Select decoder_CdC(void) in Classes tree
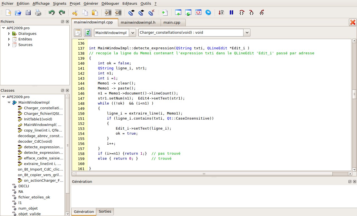 tap(35, 141)
